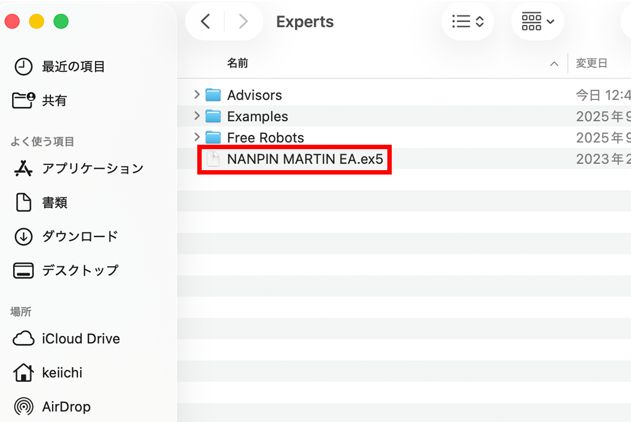Expand the Examples folder disclosure triangle
The height and width of the screenshot is (422, 631).
click(197, 116)
